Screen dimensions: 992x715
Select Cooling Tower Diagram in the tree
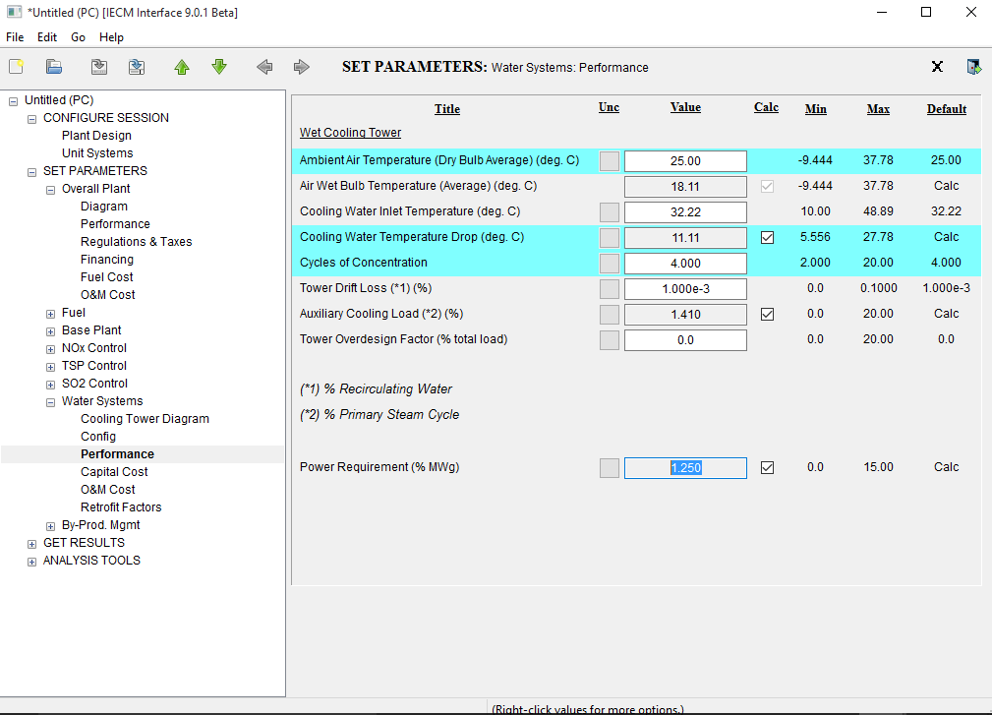pyautogui.click(x=145, y=419)
